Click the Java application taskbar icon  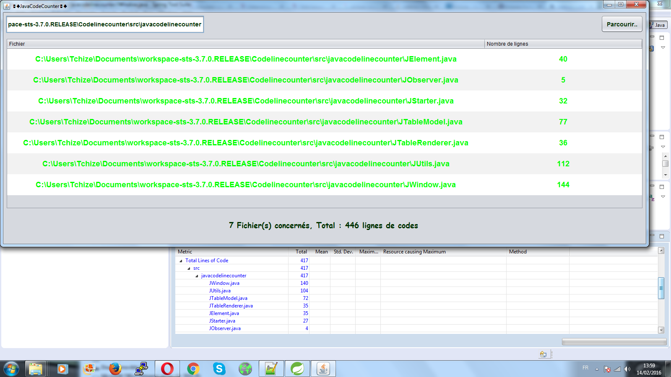click(323, 369)
